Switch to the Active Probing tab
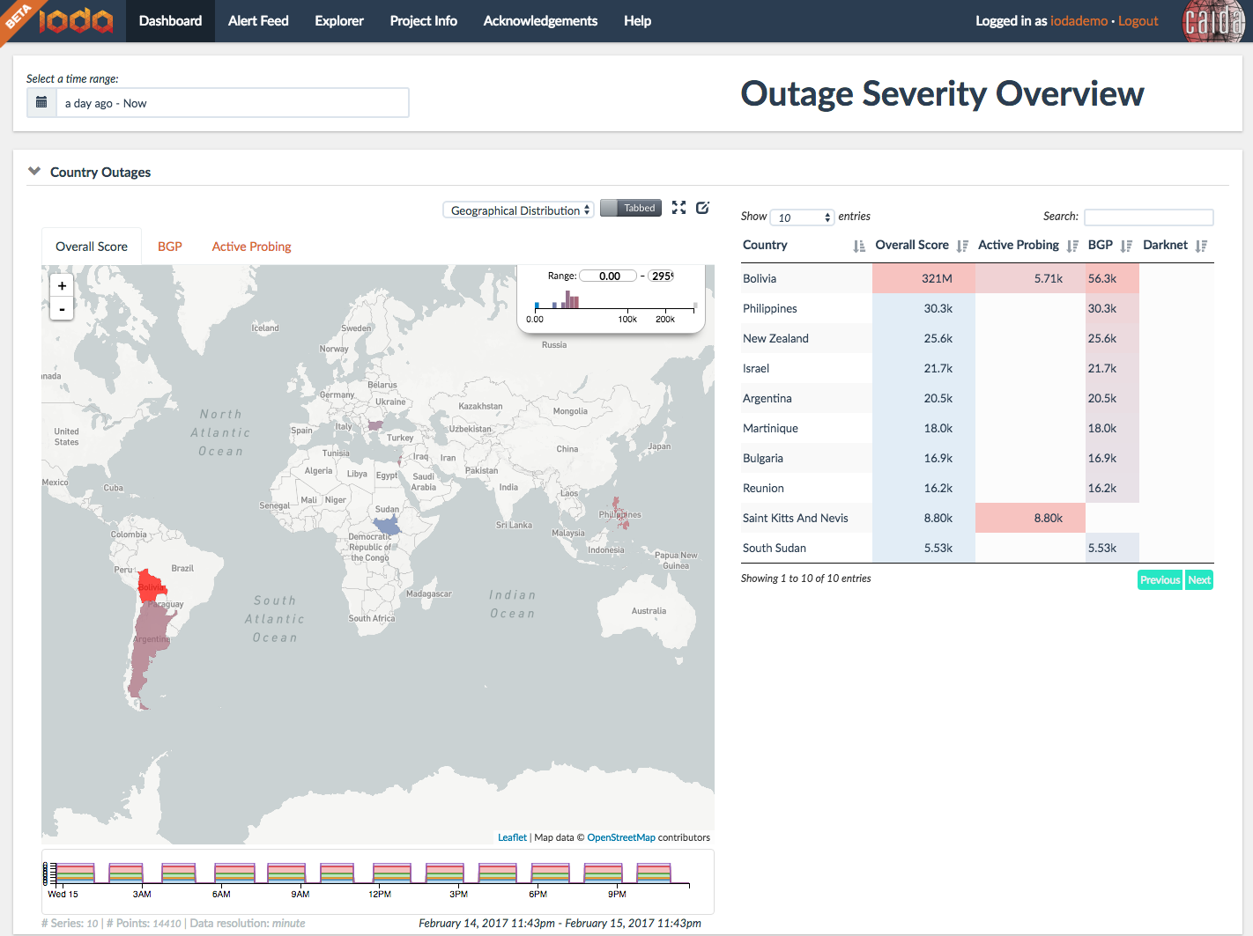 pos(251,247)
